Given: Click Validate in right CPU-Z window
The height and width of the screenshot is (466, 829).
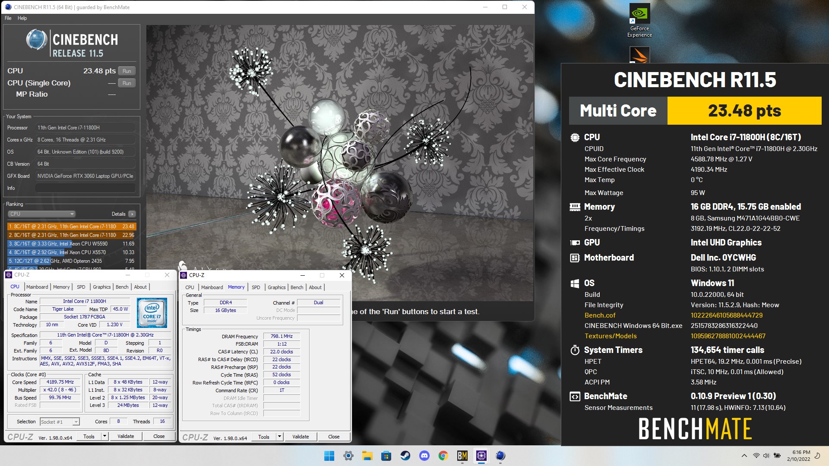Looking at the screenshot, I should 301,437.
